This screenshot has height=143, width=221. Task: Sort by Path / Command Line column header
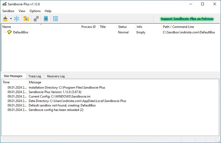(x=190, y=27)
